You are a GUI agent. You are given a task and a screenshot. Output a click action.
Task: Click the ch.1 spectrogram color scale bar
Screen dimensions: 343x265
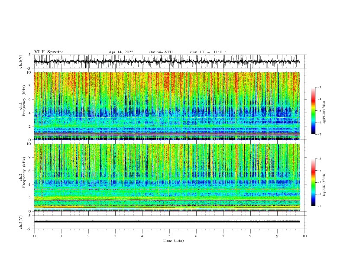tap(313, 111)
